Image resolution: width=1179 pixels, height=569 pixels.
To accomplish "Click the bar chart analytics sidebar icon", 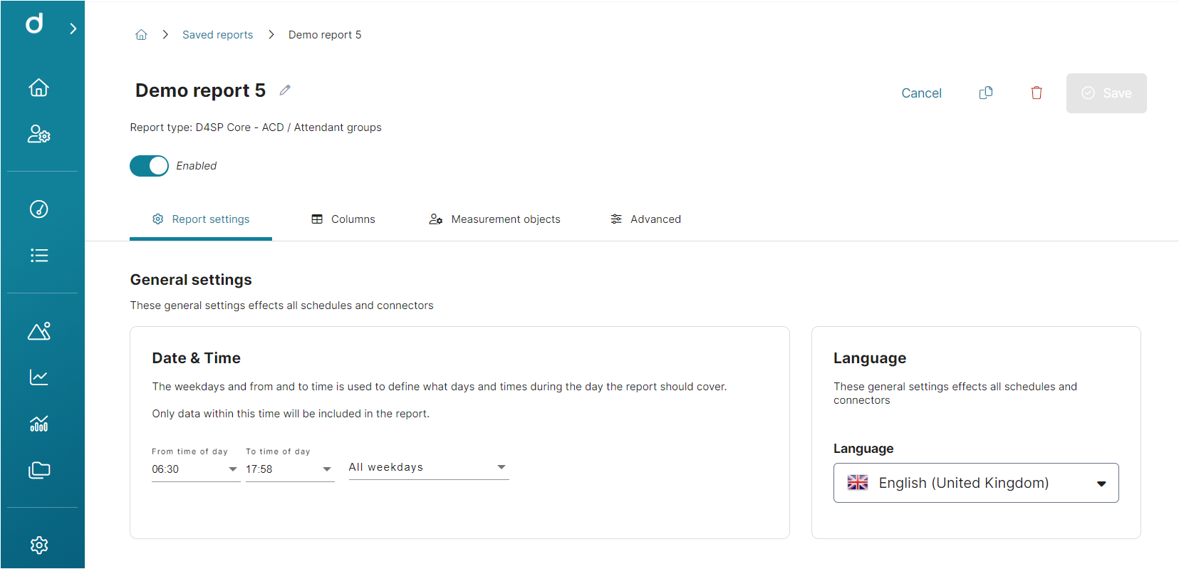I will (x=38, y=424).
